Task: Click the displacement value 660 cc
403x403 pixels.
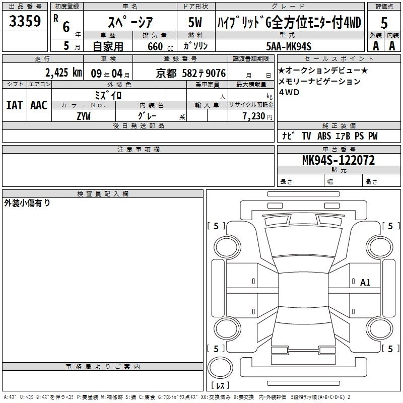Action: tap(160, 47)
